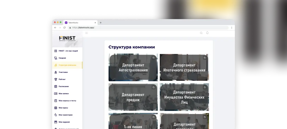This screenshot has width=287, height=129.
Task: Click the Расписание calendar icon
Action: pos(56,86)
